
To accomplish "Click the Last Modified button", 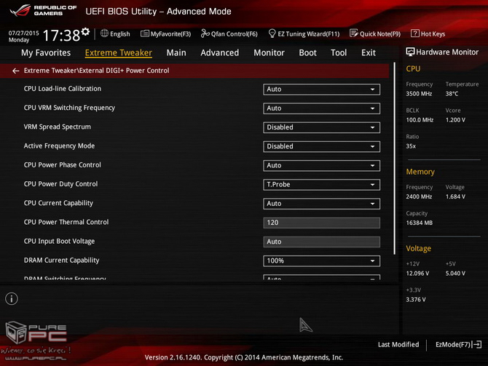I will point(398,345).
